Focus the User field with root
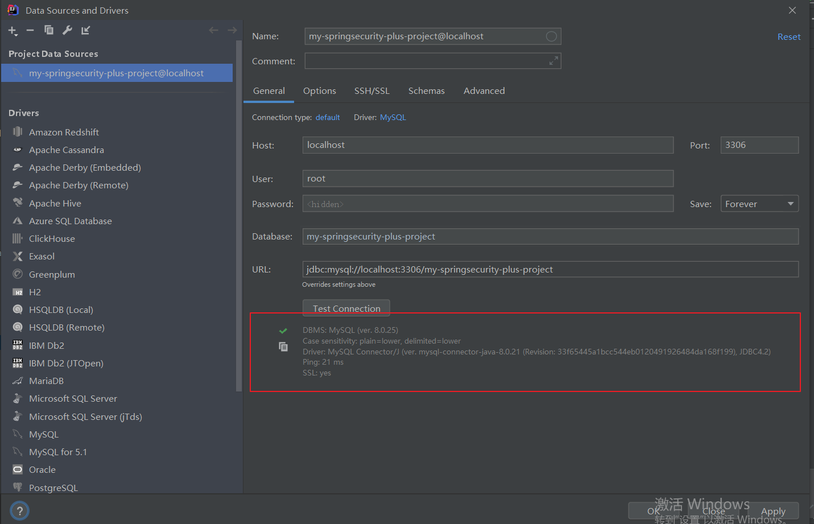This screenshot has width=814, height=524. (x=488, y=179)
